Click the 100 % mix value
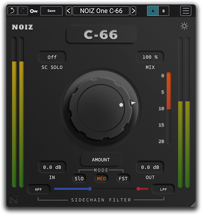Image resolution: width=202 pixels, height=215 pixels. (150, 57)
